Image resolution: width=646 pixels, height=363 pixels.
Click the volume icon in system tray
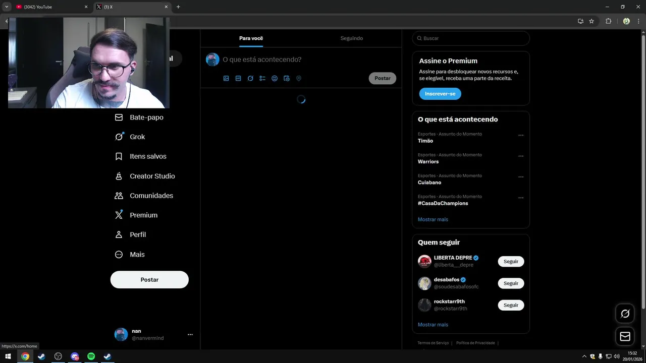click(616, 356)
